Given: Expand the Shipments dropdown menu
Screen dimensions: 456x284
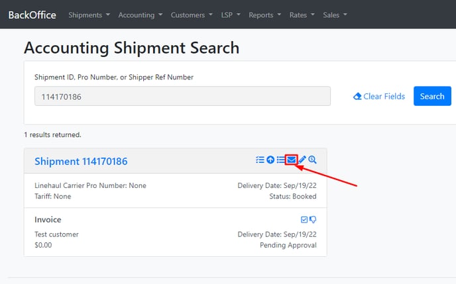Looking at the screenshot, I should [89, 15].
